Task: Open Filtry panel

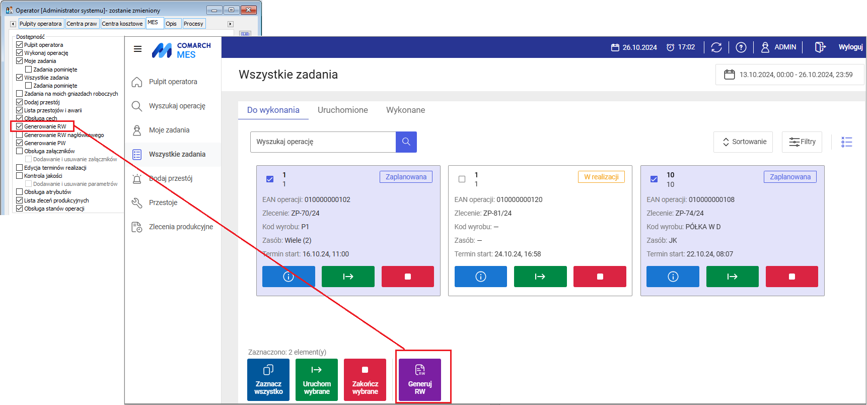Action: click(802, 142)
